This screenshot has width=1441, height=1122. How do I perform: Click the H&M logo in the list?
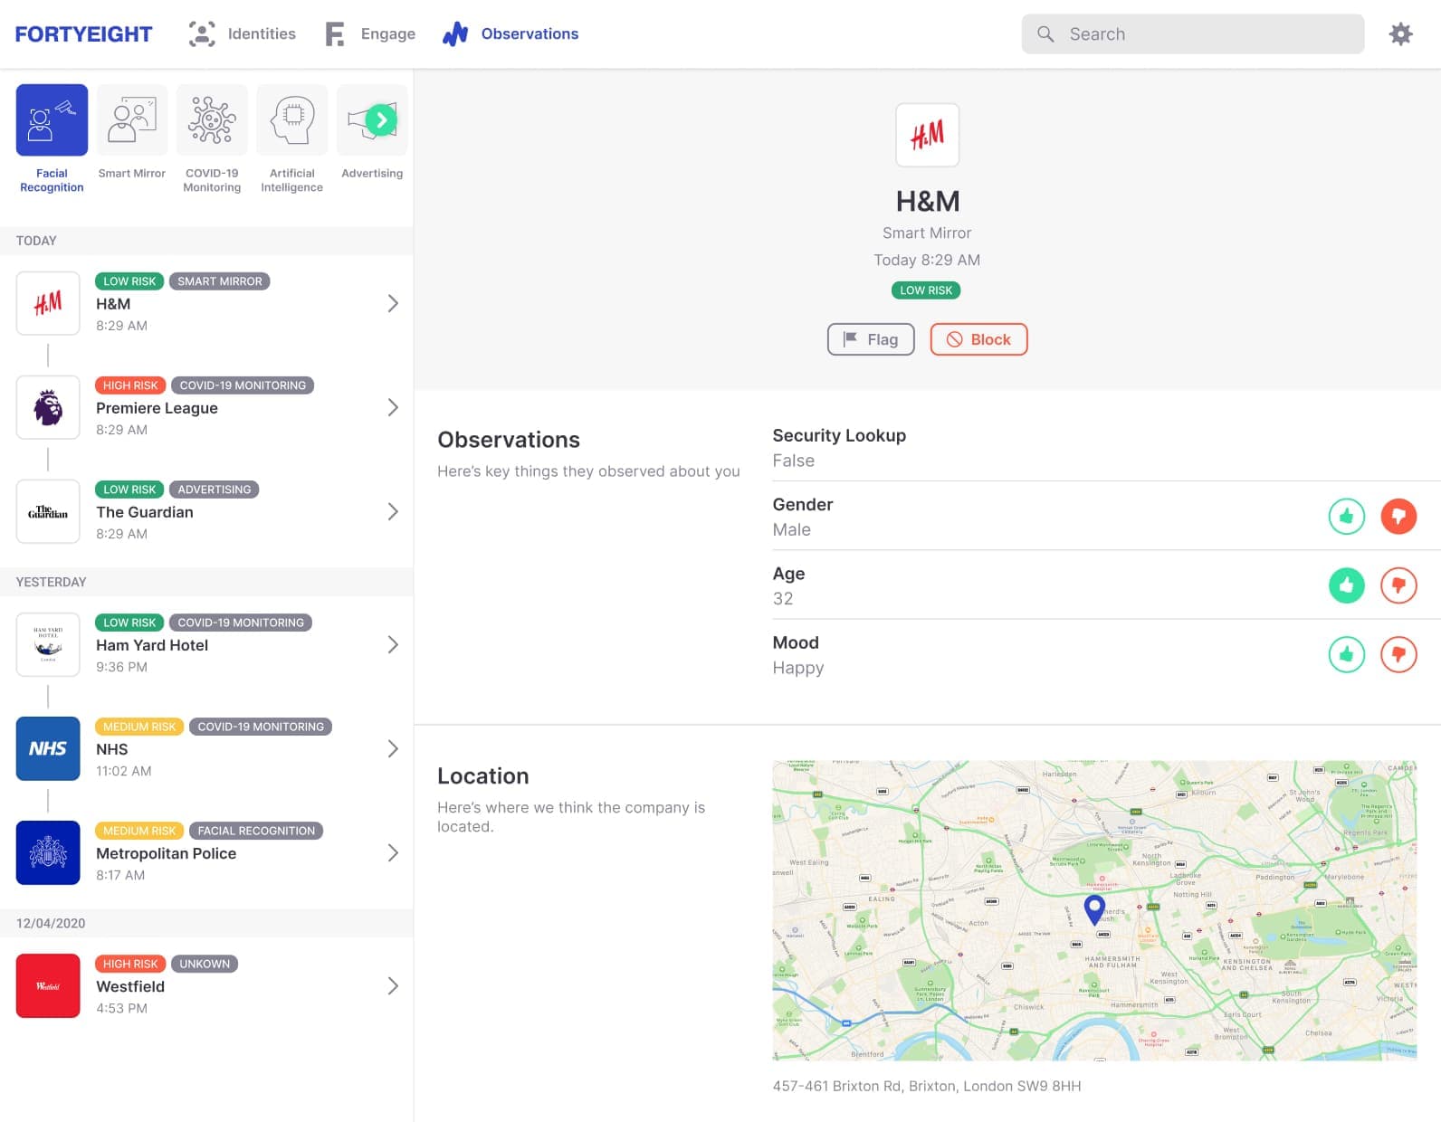48,303
